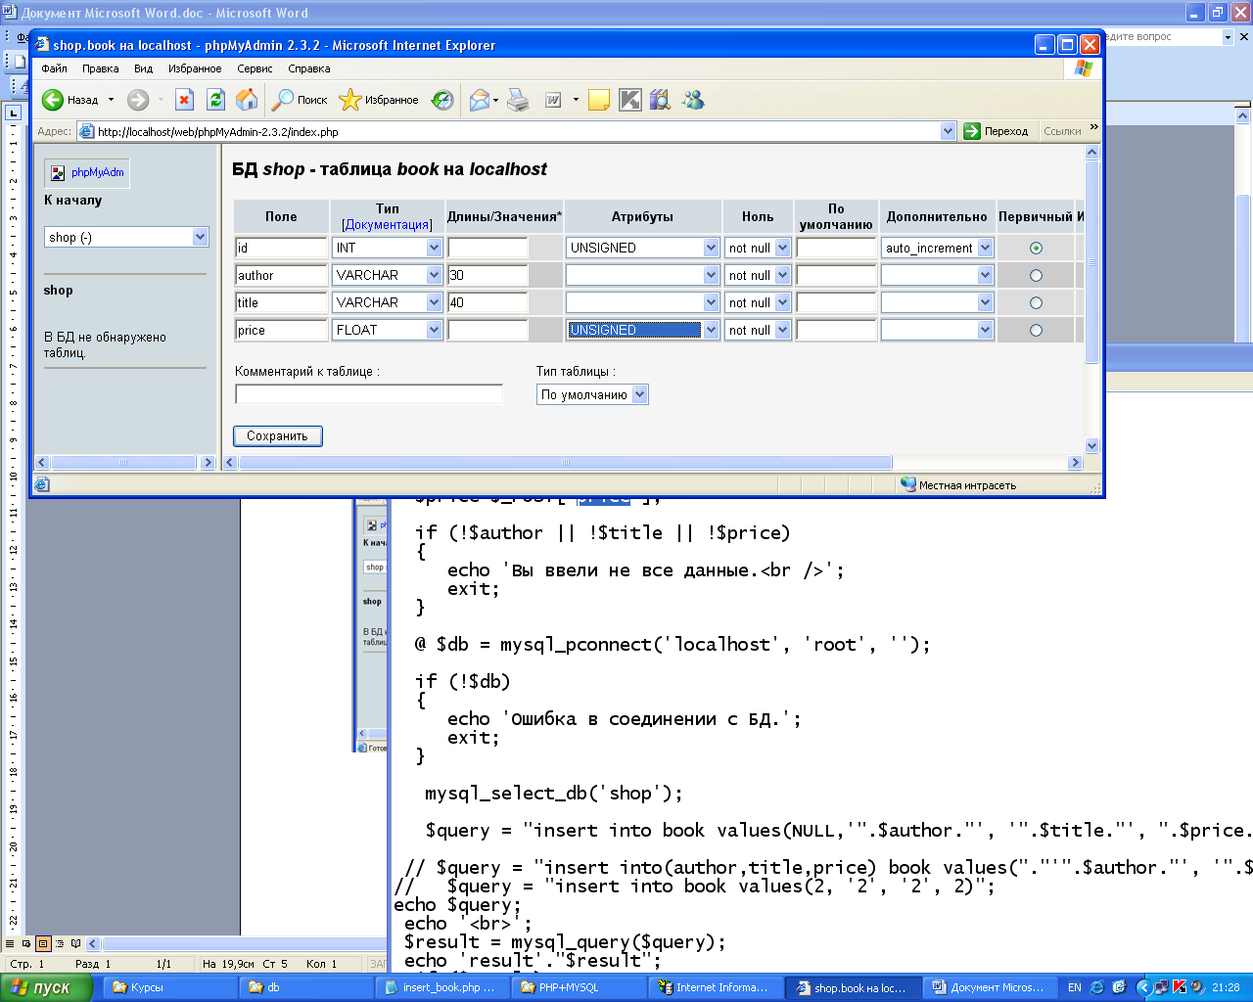The height and width of the screenshot is (1002, 1253).
Task: Edit page with Microsoft Word icon
Action: pos(553,100)
